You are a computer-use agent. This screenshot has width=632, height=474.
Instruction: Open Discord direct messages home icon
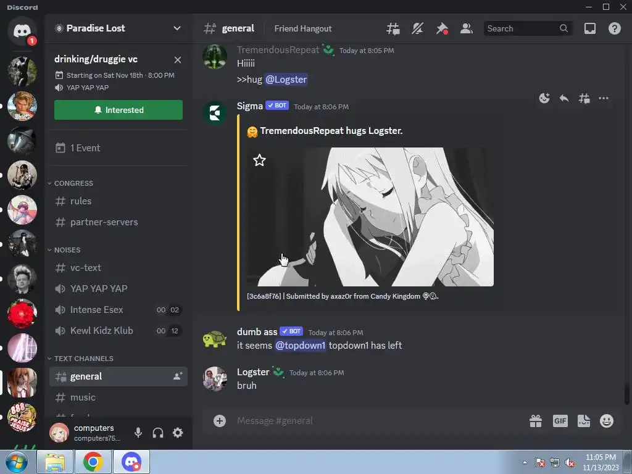click(22, 31)
